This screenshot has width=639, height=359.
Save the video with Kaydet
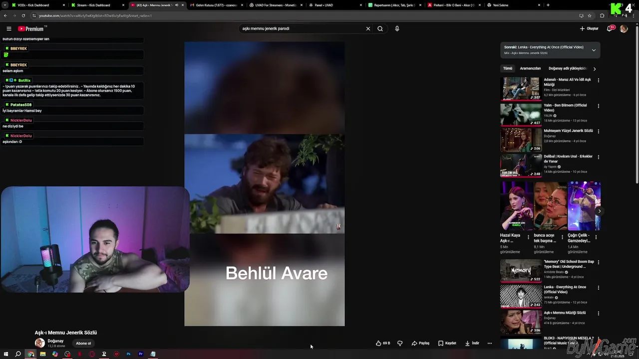[x=447, y=343]
